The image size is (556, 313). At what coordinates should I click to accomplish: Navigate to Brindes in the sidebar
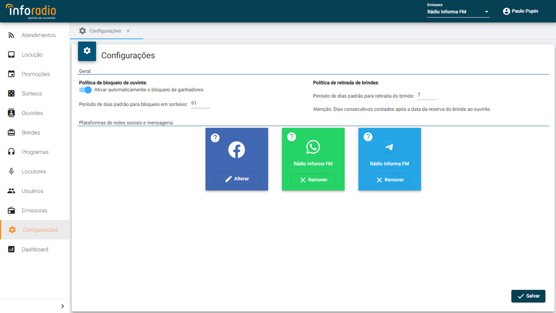[34, 132]
